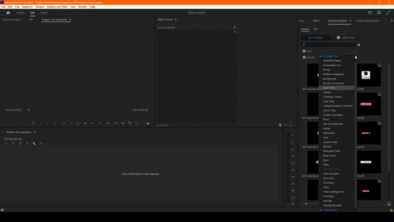The image size is (394, 222).
Task: Uncheck the Local checkbox
Action: [x=304, y=51]
